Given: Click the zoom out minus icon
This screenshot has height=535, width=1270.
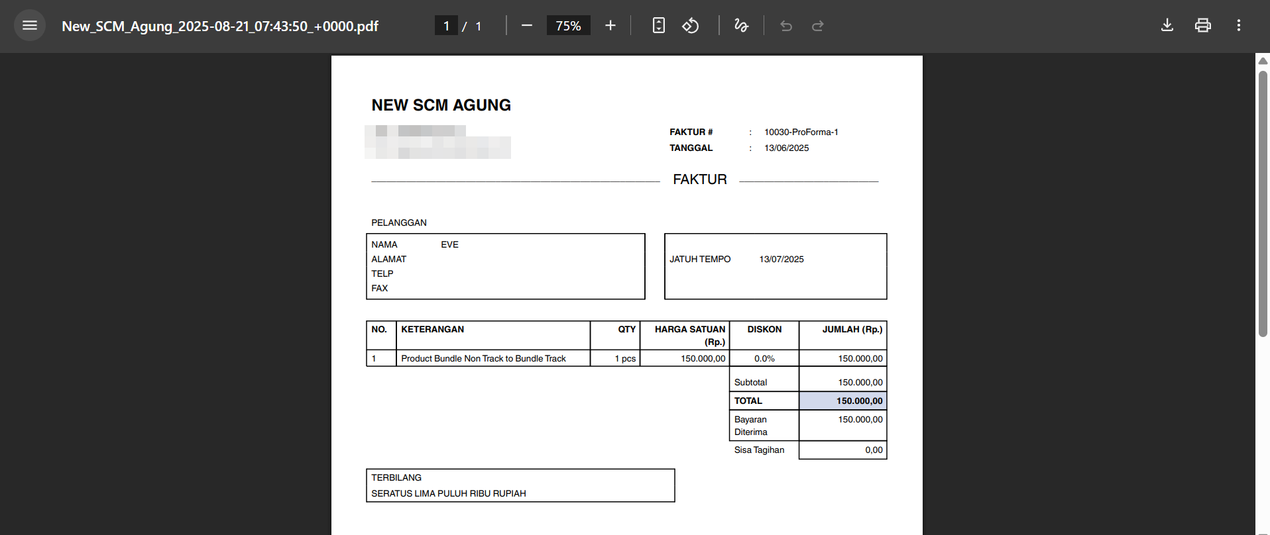Looking at the screenshot, I should coord(527,26).
